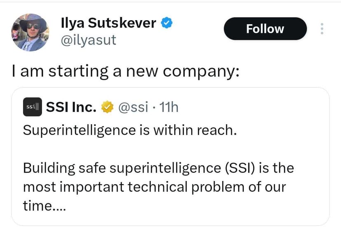The image size is (341, 239).
Task: Open the Ilya Sutskever display name link
Action: click(108, 23)
